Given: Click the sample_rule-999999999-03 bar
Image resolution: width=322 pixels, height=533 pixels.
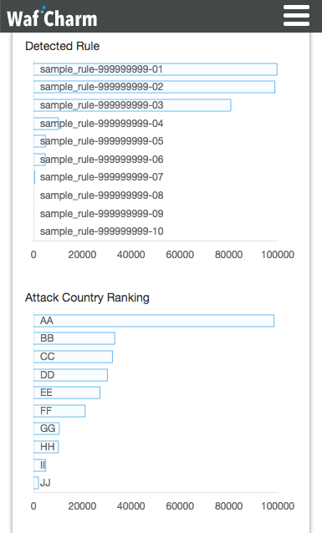Looking at the screenshot, I should [x=132, y=105].
